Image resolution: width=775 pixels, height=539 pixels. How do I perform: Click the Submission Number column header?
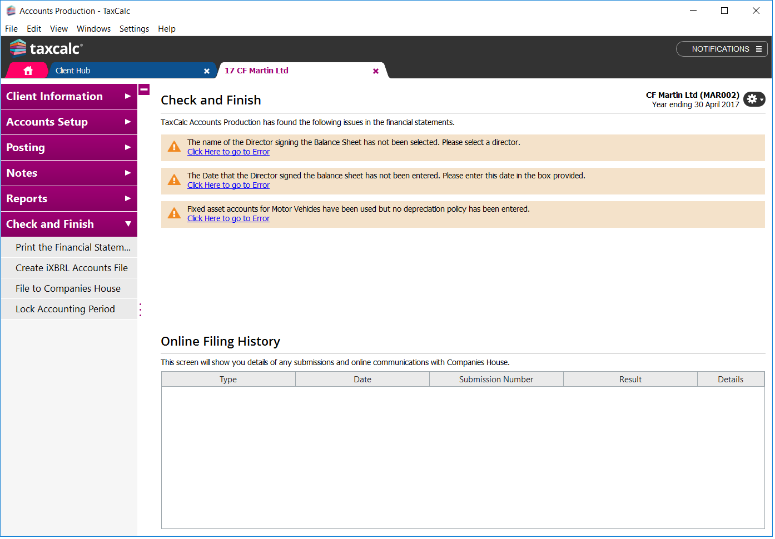pos(496,380)
